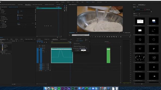Click the Lift button in the Program monitor

tap(107, 37)
